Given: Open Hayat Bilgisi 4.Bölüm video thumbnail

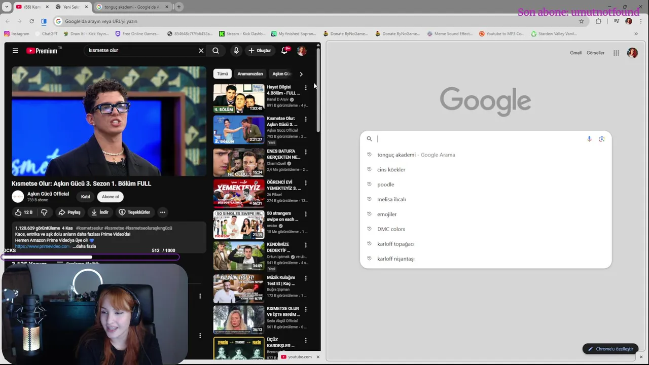Looking at the screenshot, I should pyautogui.click(x=239, y=98).
